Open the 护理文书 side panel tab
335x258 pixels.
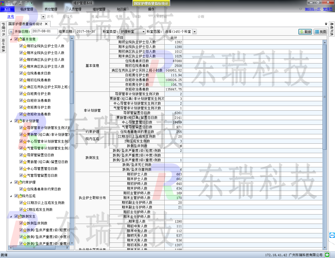[x=3, y=29]
